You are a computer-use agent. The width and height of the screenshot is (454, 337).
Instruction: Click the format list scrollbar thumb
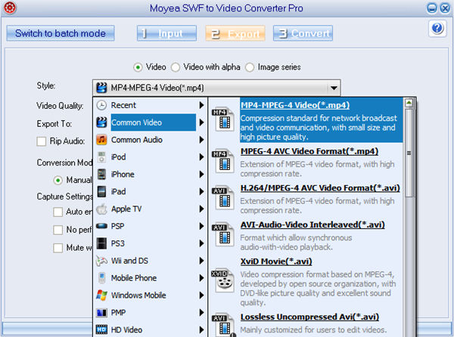coord(409,153)
